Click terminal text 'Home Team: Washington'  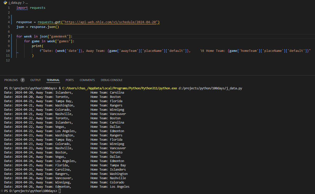109,174
